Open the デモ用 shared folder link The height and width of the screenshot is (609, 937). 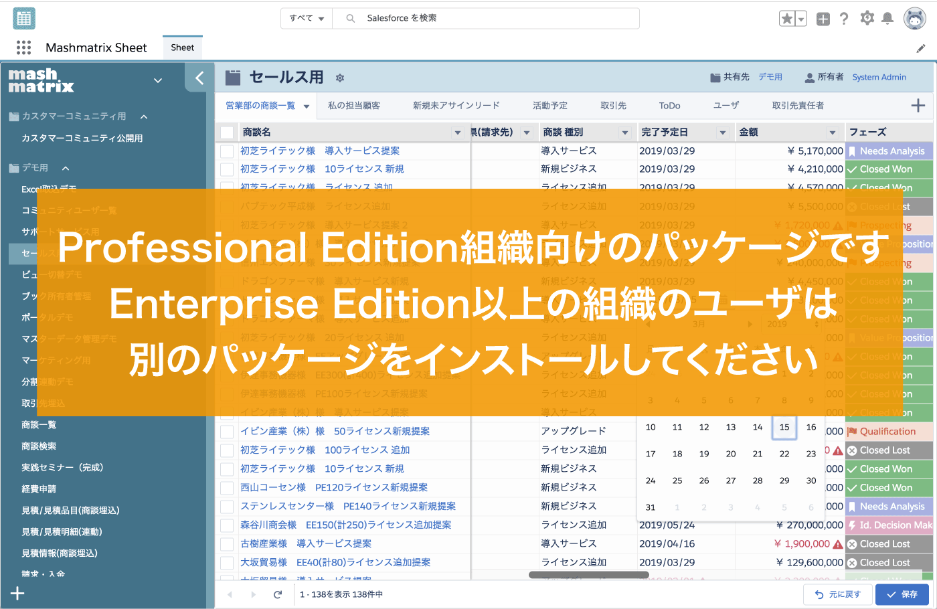[770, 77]
